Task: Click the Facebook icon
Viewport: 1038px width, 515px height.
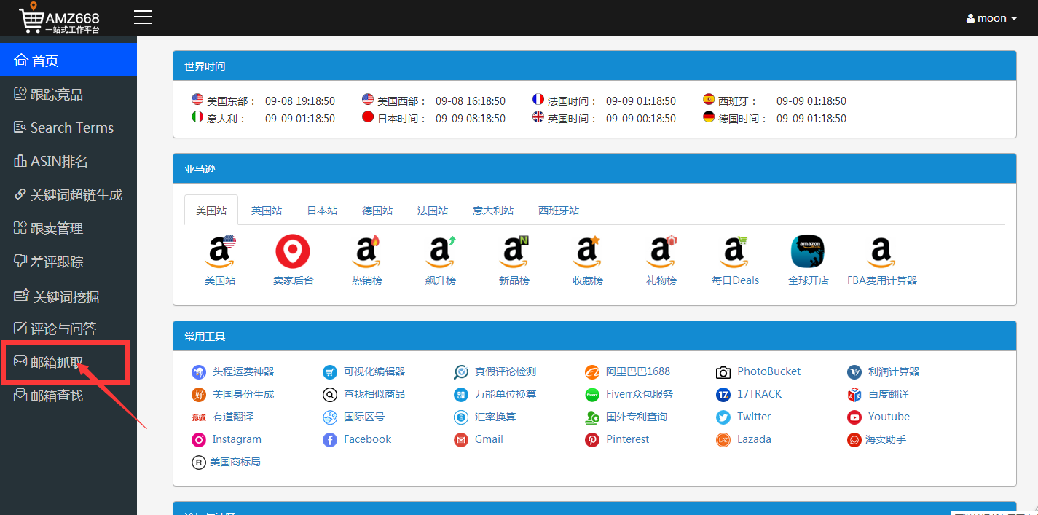Action: (x=330, y=440)
